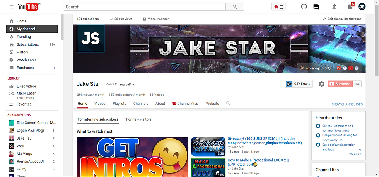Open How to Make a Professional LOGO title
Image resolution: width=379 pixels, height=177 pixels.
pyautogui.click(x=258, y=162)
